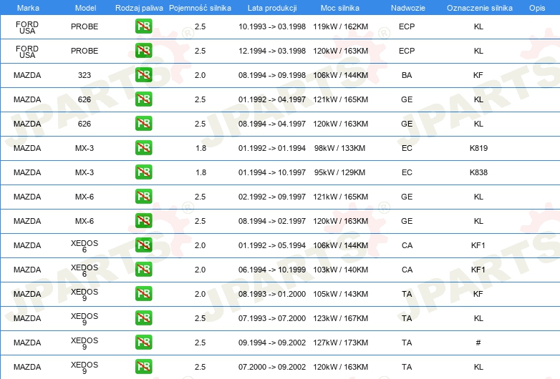
Task: Click the '105kW / 143KM' power cell
Action: pyautogui.click(x=340, y=294)
